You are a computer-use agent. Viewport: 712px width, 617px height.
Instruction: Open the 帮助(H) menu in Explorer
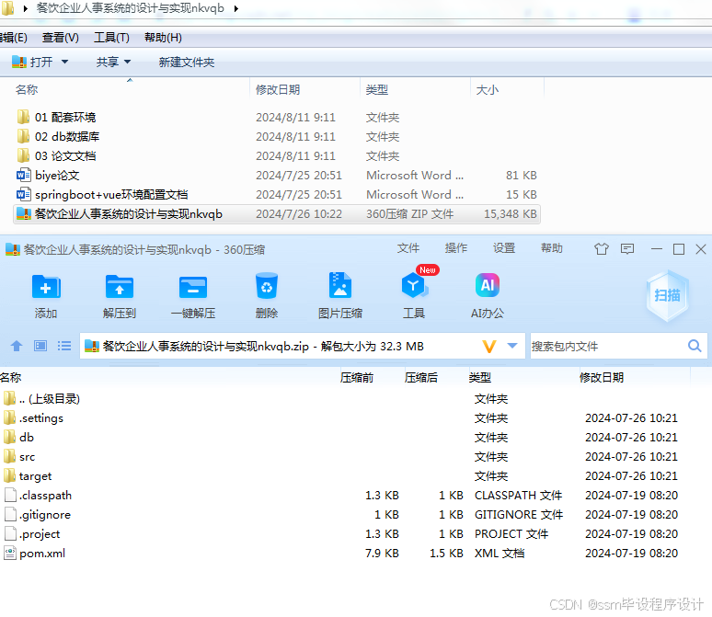pyautogui.click(x=163, y=38)
